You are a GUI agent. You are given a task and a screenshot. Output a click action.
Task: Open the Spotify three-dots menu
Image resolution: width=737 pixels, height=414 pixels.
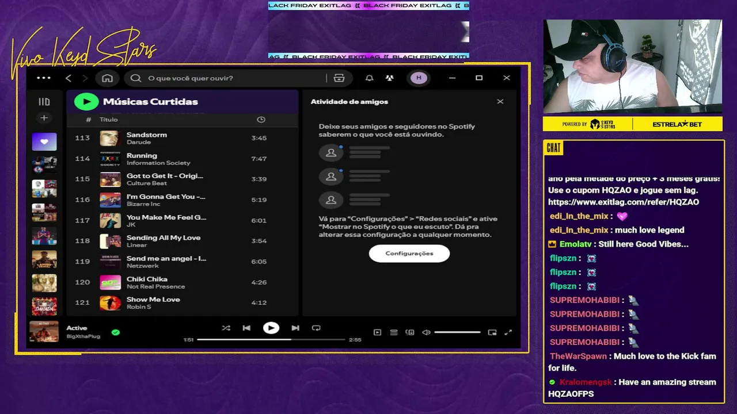point(44,78)
